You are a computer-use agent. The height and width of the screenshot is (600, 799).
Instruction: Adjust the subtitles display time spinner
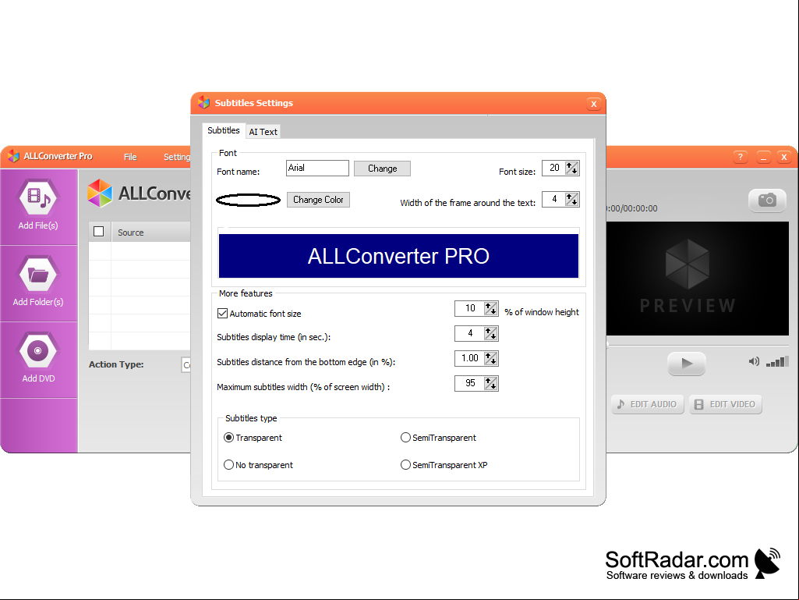coord(491,334)
